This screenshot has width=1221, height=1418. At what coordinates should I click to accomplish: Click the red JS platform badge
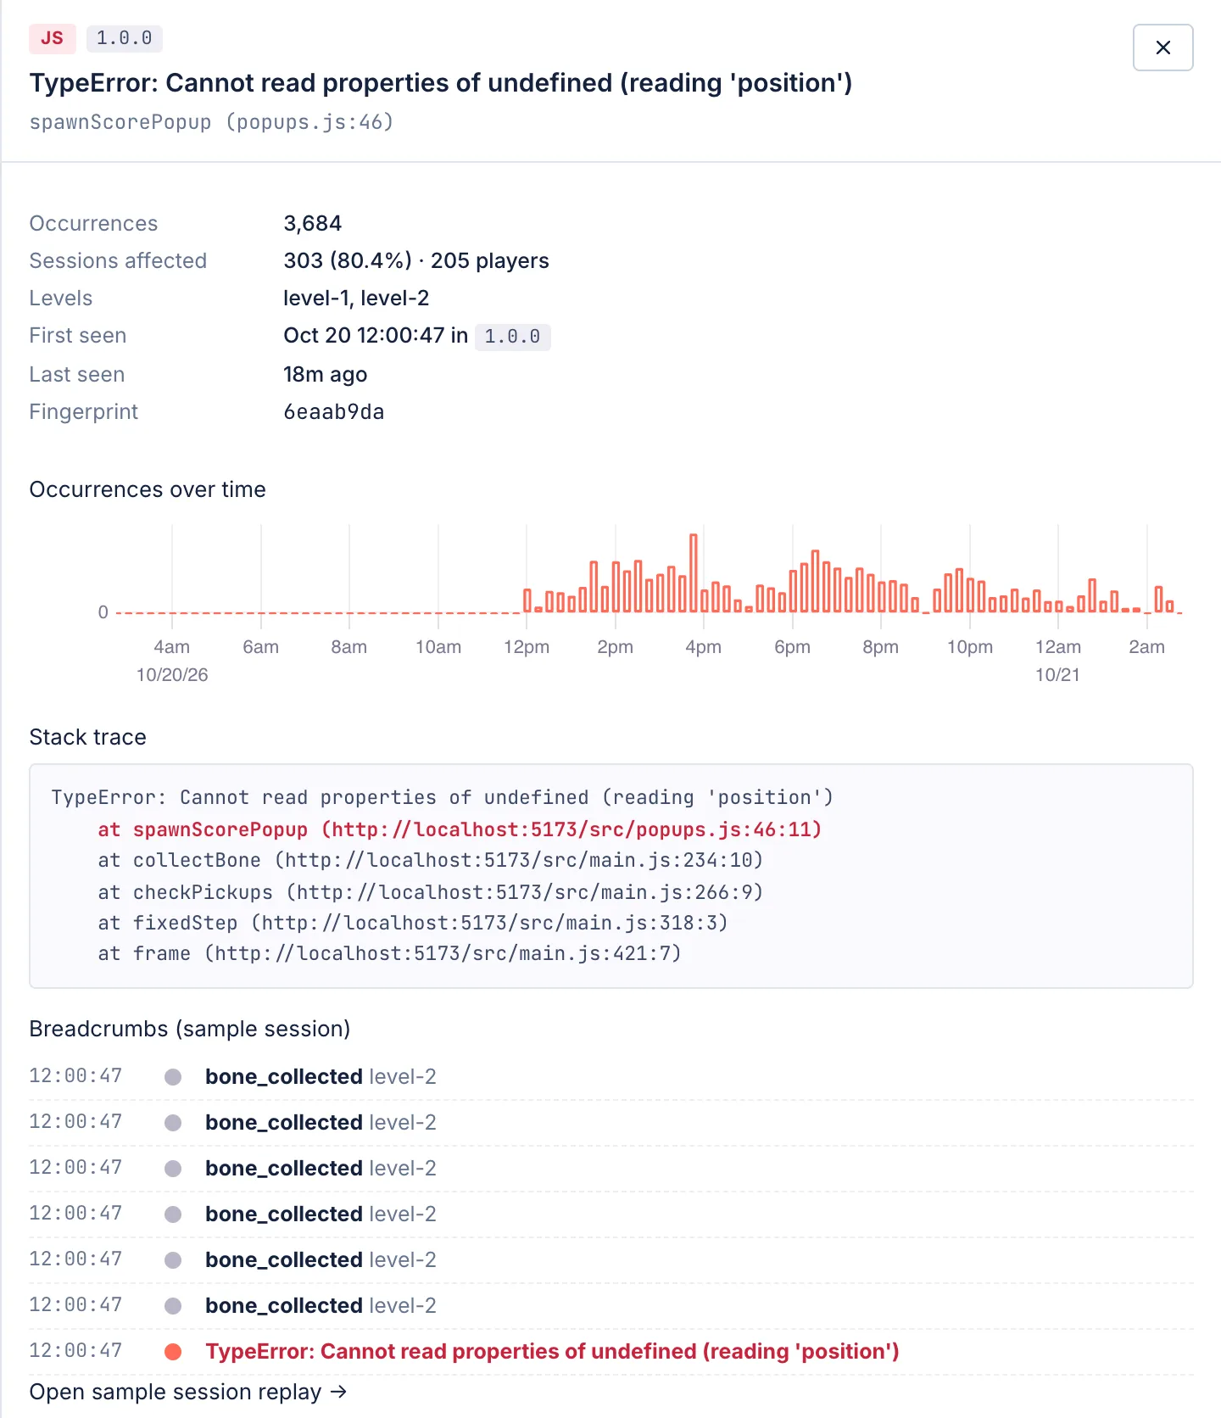tap(53, 38)
